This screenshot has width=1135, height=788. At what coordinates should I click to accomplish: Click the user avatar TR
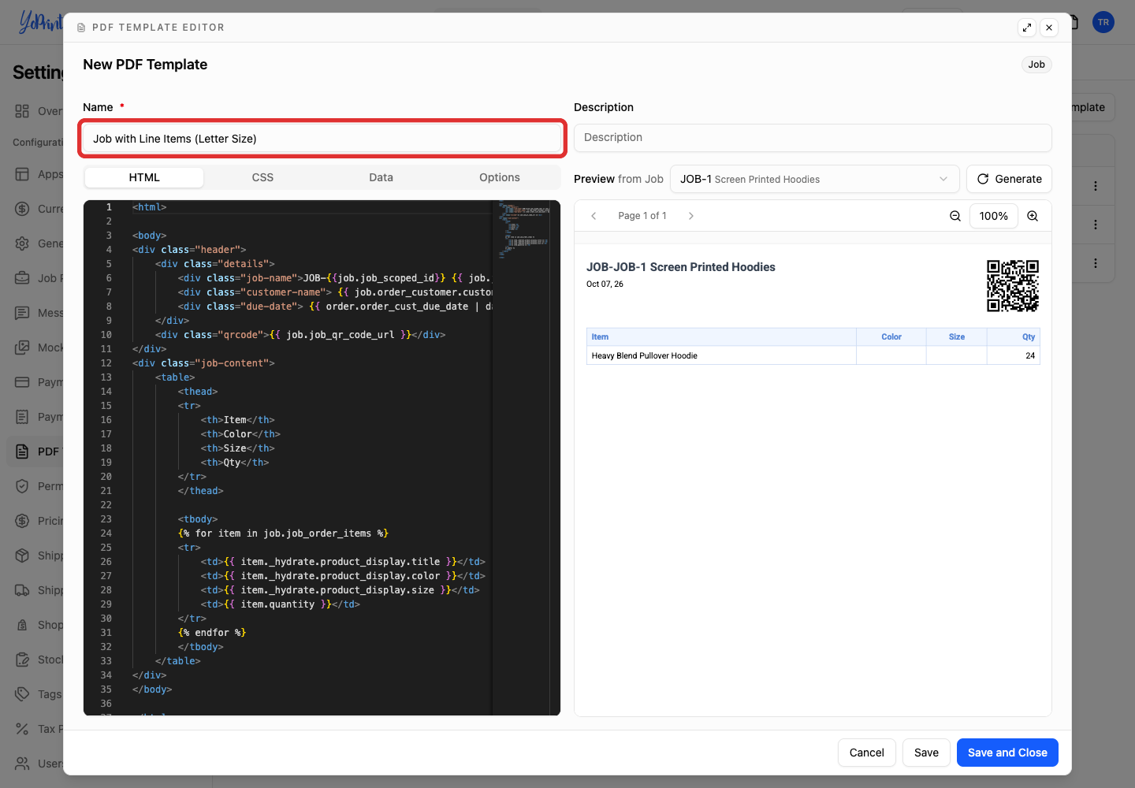1103,22
